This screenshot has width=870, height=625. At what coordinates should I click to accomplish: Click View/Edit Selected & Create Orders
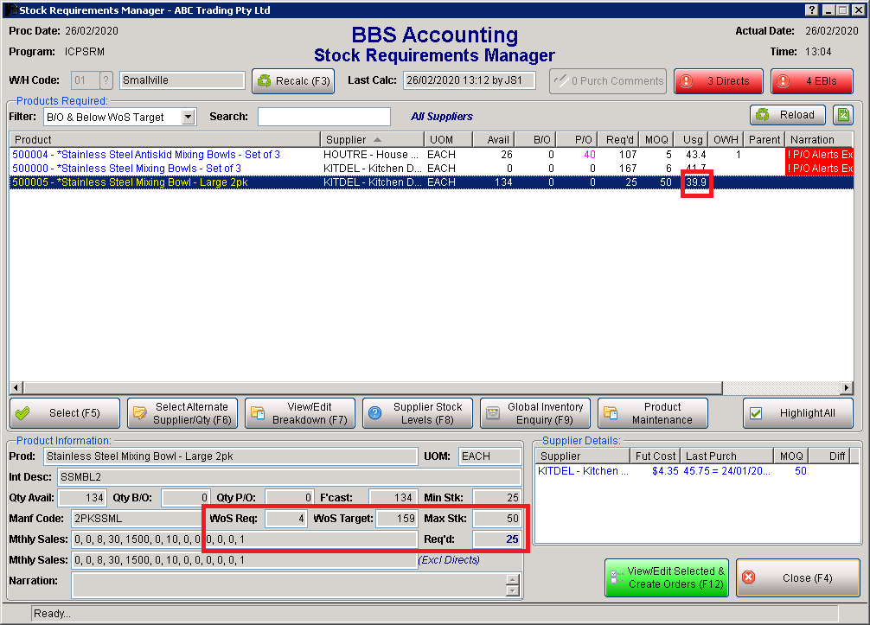pyautogui.click(x=667, y=577)
